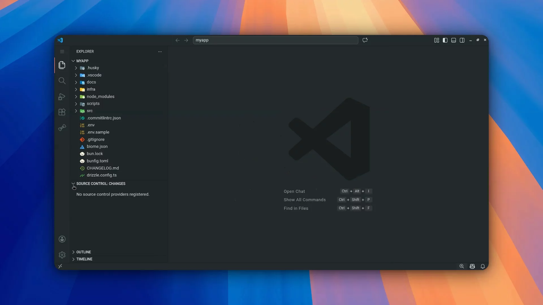Screen dimensions: 543x305
Task: Toggle the primary side bar
Action: [445, 40]
